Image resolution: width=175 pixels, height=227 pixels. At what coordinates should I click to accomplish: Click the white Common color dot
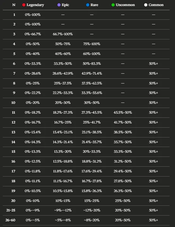pyautogui.click(x=146, y=5)
